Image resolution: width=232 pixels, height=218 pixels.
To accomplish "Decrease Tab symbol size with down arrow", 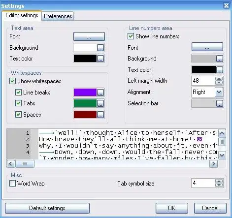I will point(219,185).
